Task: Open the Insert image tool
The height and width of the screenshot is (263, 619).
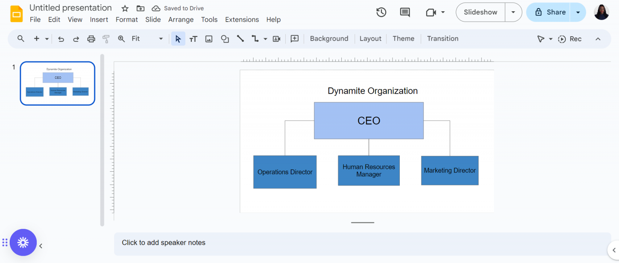Action: 209,39
